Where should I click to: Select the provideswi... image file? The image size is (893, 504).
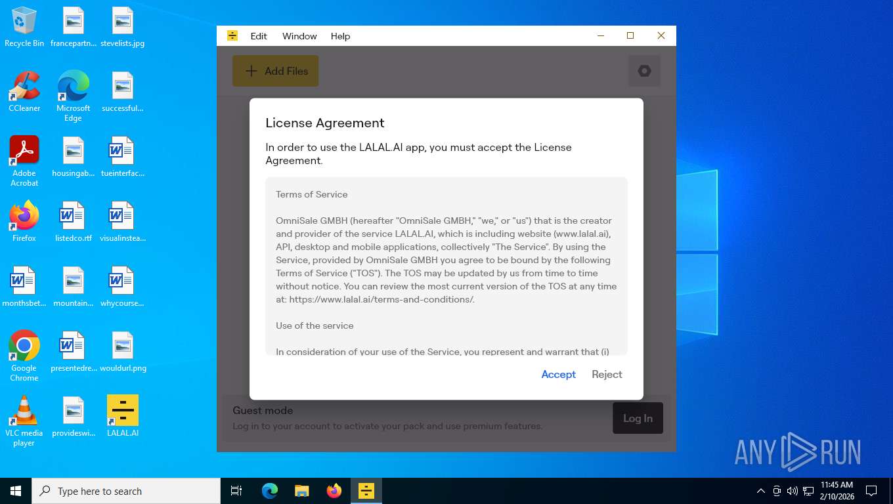click(x=73, y=416)
